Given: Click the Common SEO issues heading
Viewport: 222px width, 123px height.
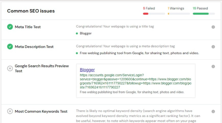Looking at the screenshot, I should pos(31,11).
